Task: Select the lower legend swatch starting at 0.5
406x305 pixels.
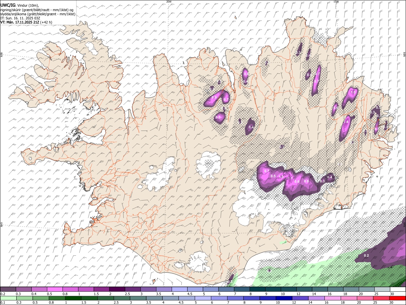Action: (x=41, y=298)
